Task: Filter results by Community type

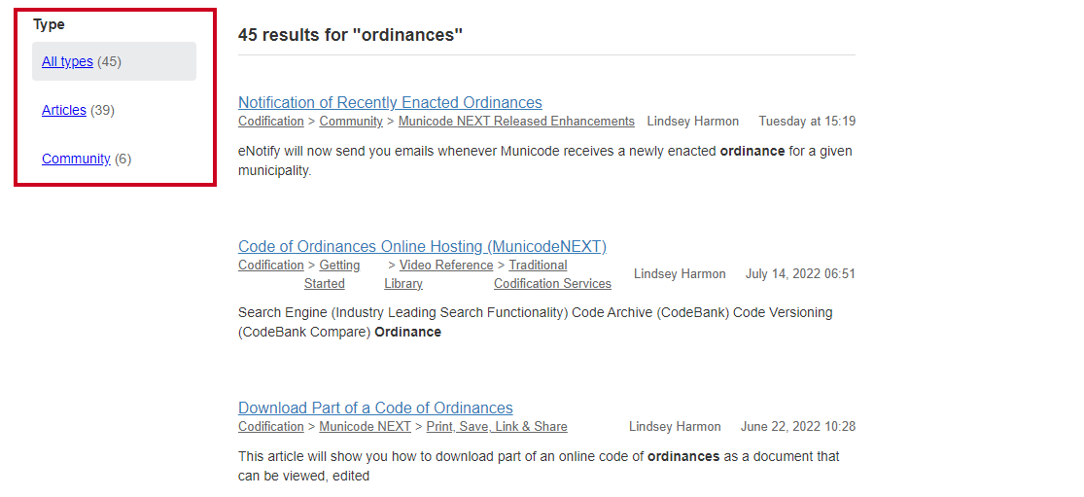Action: pos(76,159)
